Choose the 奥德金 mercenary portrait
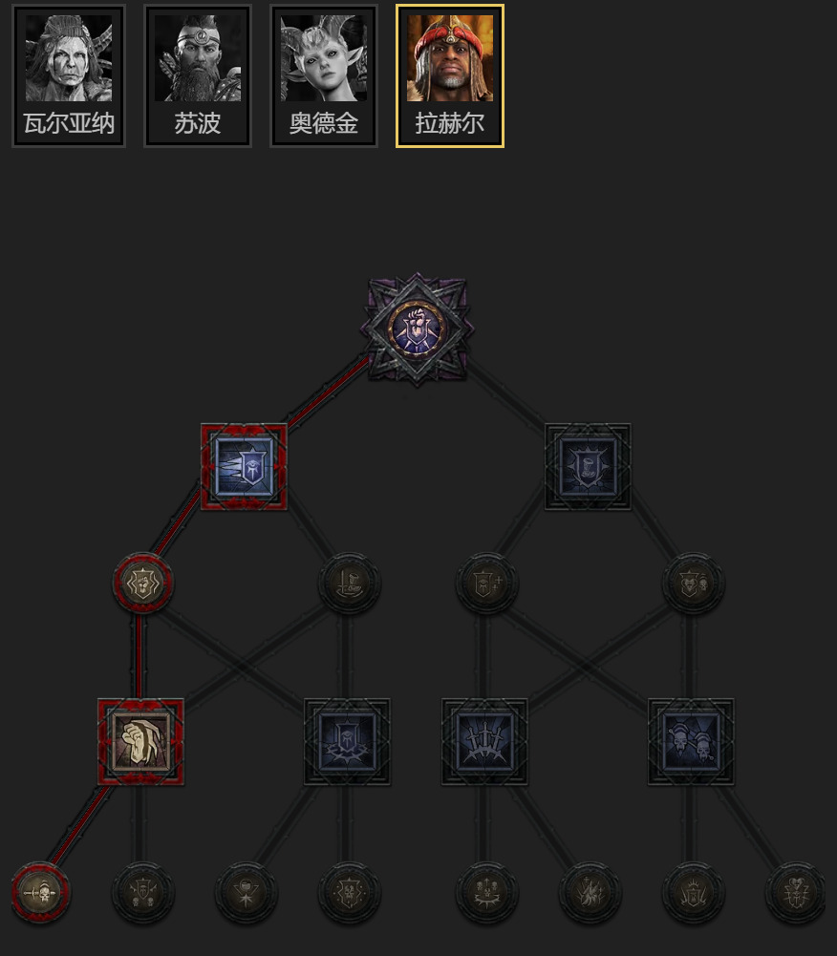This screenshot has height=956, width=837. (323, 75)
